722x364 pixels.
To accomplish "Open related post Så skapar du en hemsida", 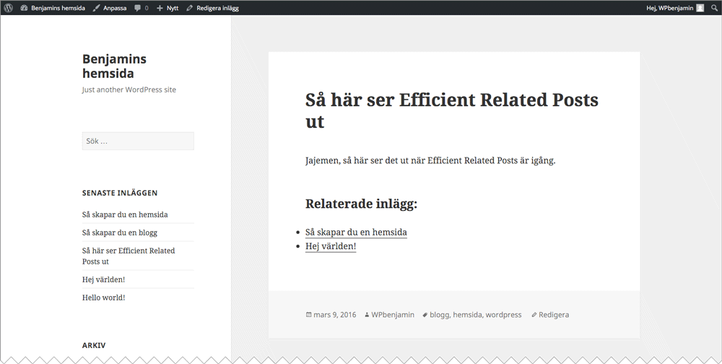I will coord(356,232).
